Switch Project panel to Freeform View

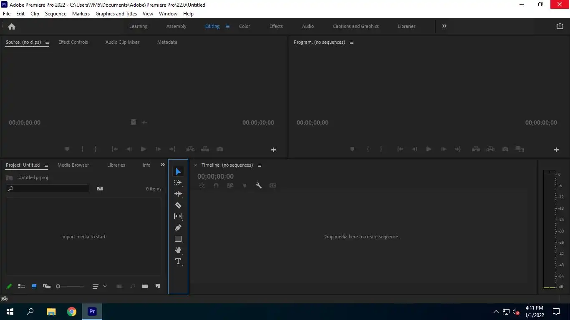(x=47, y=286)
